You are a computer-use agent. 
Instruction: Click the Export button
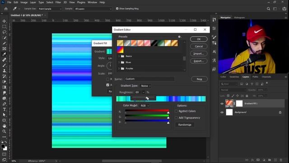[199, 61]
